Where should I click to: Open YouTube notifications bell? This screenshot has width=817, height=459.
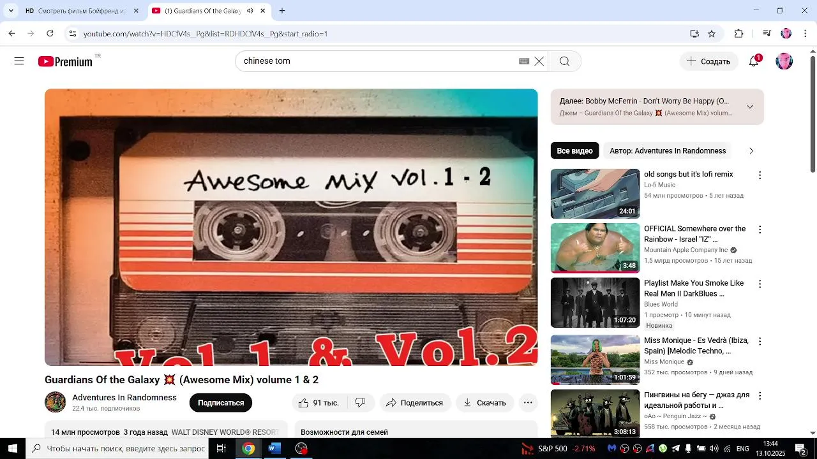click(x=754, y=61)
